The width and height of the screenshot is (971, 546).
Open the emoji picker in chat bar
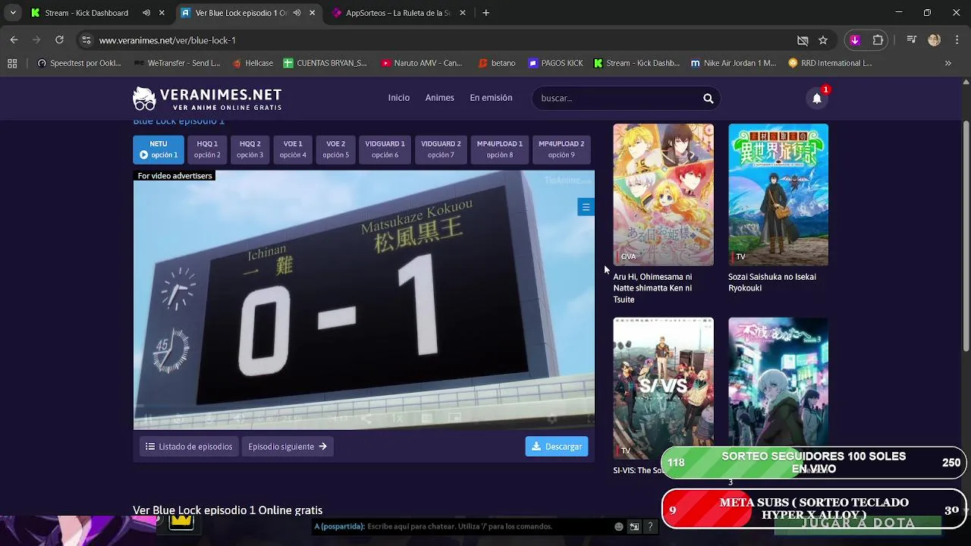click(x=619, y=526)
